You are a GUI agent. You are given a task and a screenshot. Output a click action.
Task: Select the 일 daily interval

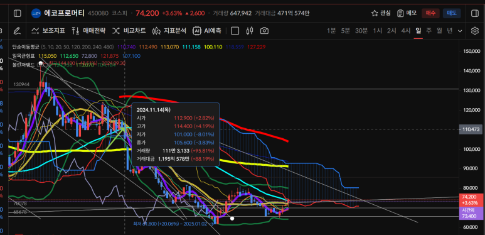click(x=418, y=31)
